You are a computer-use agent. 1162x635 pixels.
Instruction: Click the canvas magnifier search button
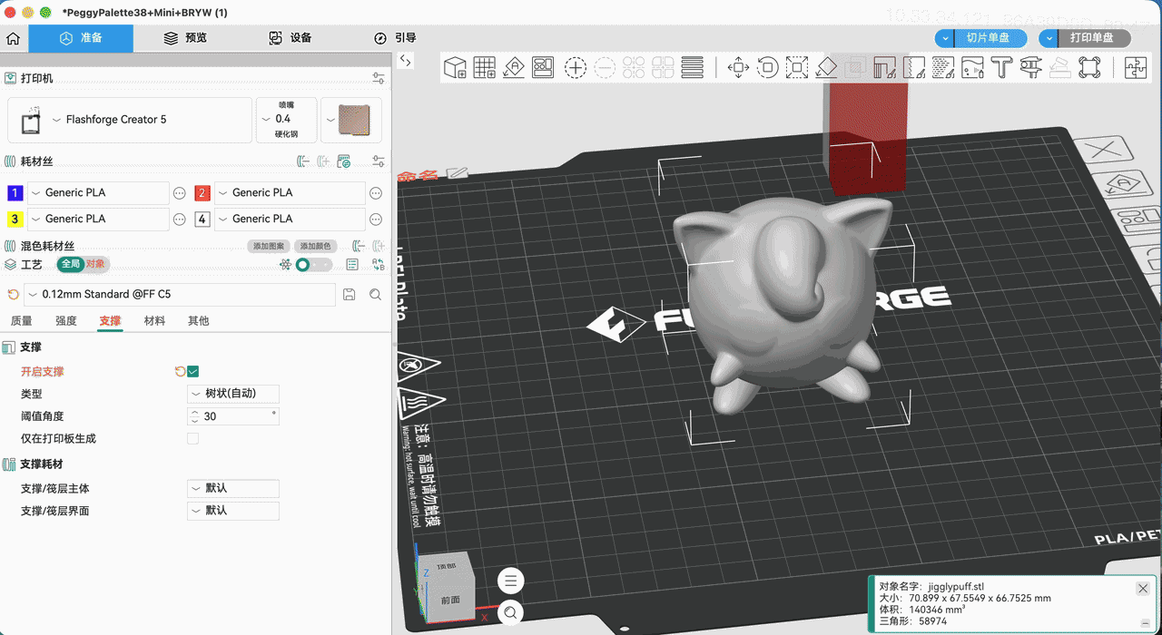pos(511,613)
